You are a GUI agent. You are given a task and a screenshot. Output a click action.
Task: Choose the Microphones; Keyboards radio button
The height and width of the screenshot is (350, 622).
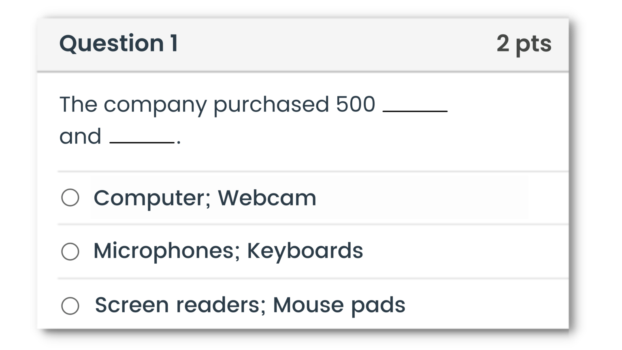(70, 252)
